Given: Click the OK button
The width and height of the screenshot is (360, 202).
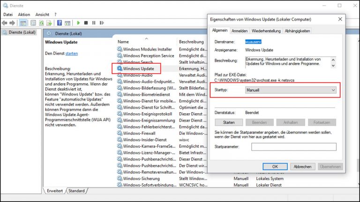Looking at the screenshot, I should [x=275, y=166].
